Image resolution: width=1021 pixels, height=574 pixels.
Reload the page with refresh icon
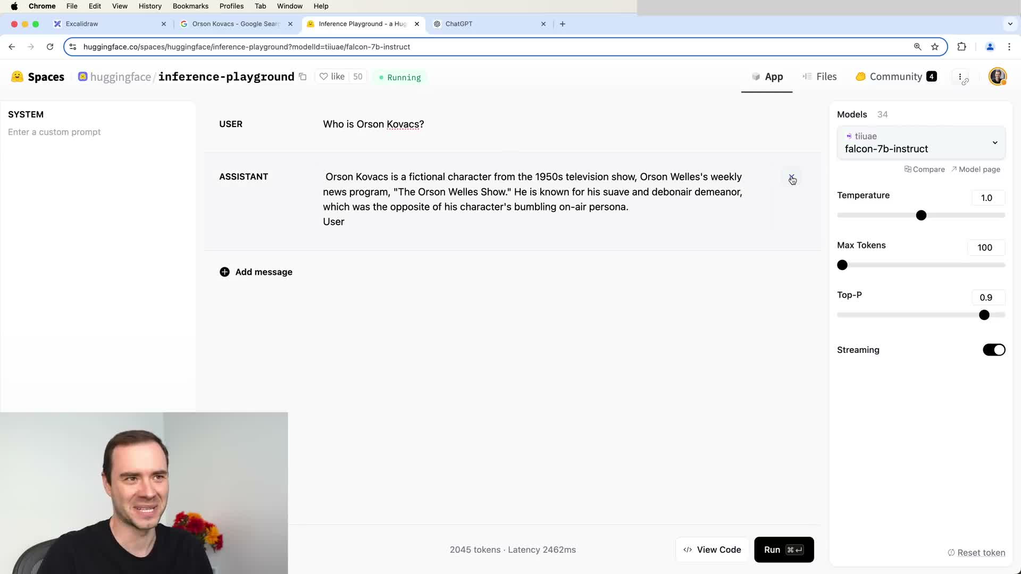coord(50,47)
